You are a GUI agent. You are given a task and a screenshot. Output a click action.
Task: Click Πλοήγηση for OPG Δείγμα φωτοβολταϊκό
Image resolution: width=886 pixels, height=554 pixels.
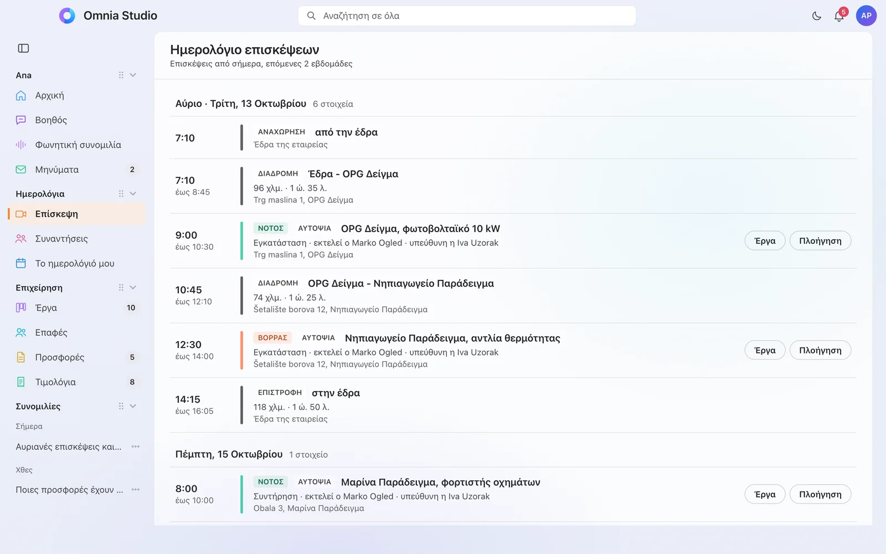(x=820, y=241)
